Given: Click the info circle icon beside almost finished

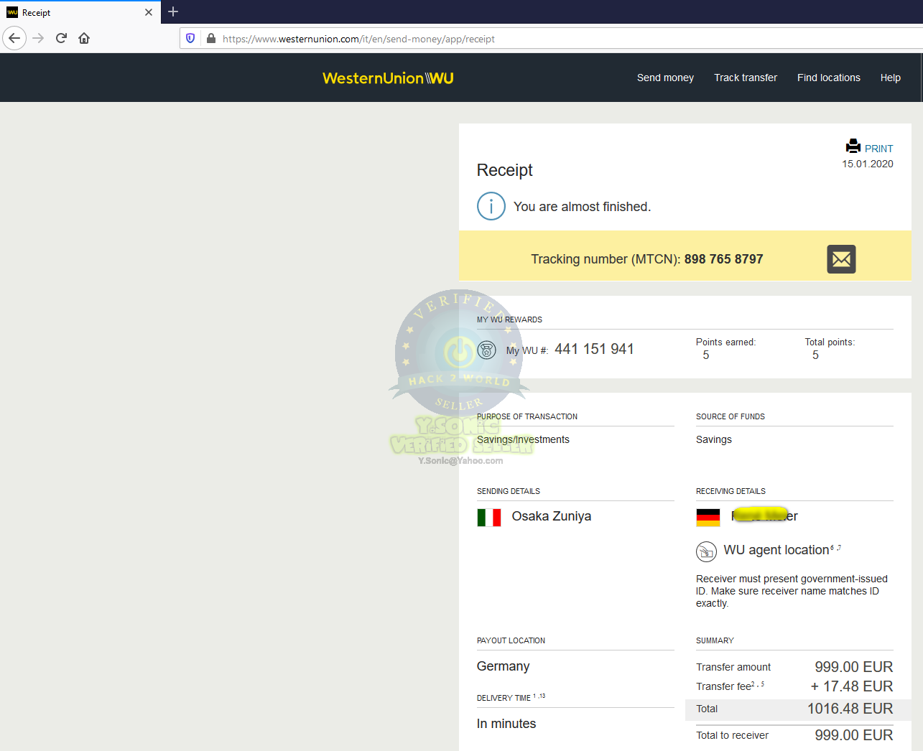Looking at the screenshot, I should point(491,206).
